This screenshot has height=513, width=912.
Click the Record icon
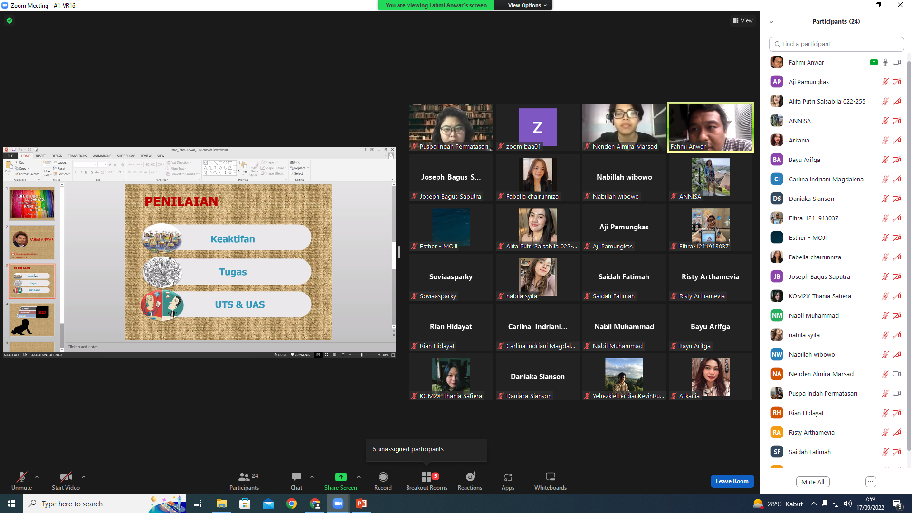coord(383,477)
